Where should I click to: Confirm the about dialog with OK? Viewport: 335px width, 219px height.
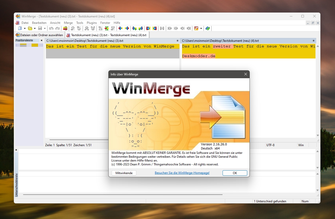pyautogui.click(x=235, y=173)
